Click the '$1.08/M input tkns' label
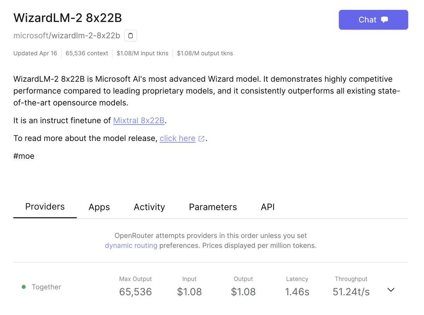Screen dimensions: 424x315 pos(142,53)
